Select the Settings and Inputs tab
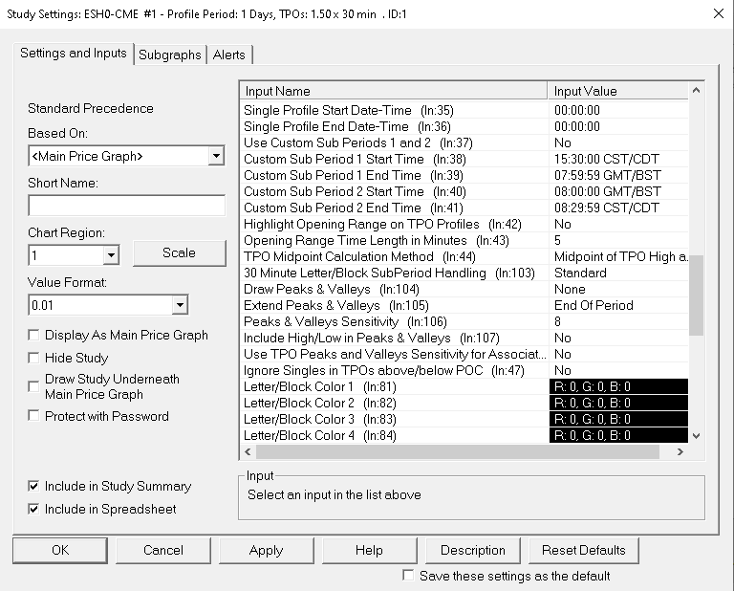 pyautogui.click(x=74, y=53)
